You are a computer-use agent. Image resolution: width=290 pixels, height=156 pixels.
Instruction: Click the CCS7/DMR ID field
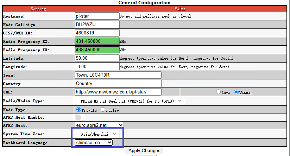[97, 33]
